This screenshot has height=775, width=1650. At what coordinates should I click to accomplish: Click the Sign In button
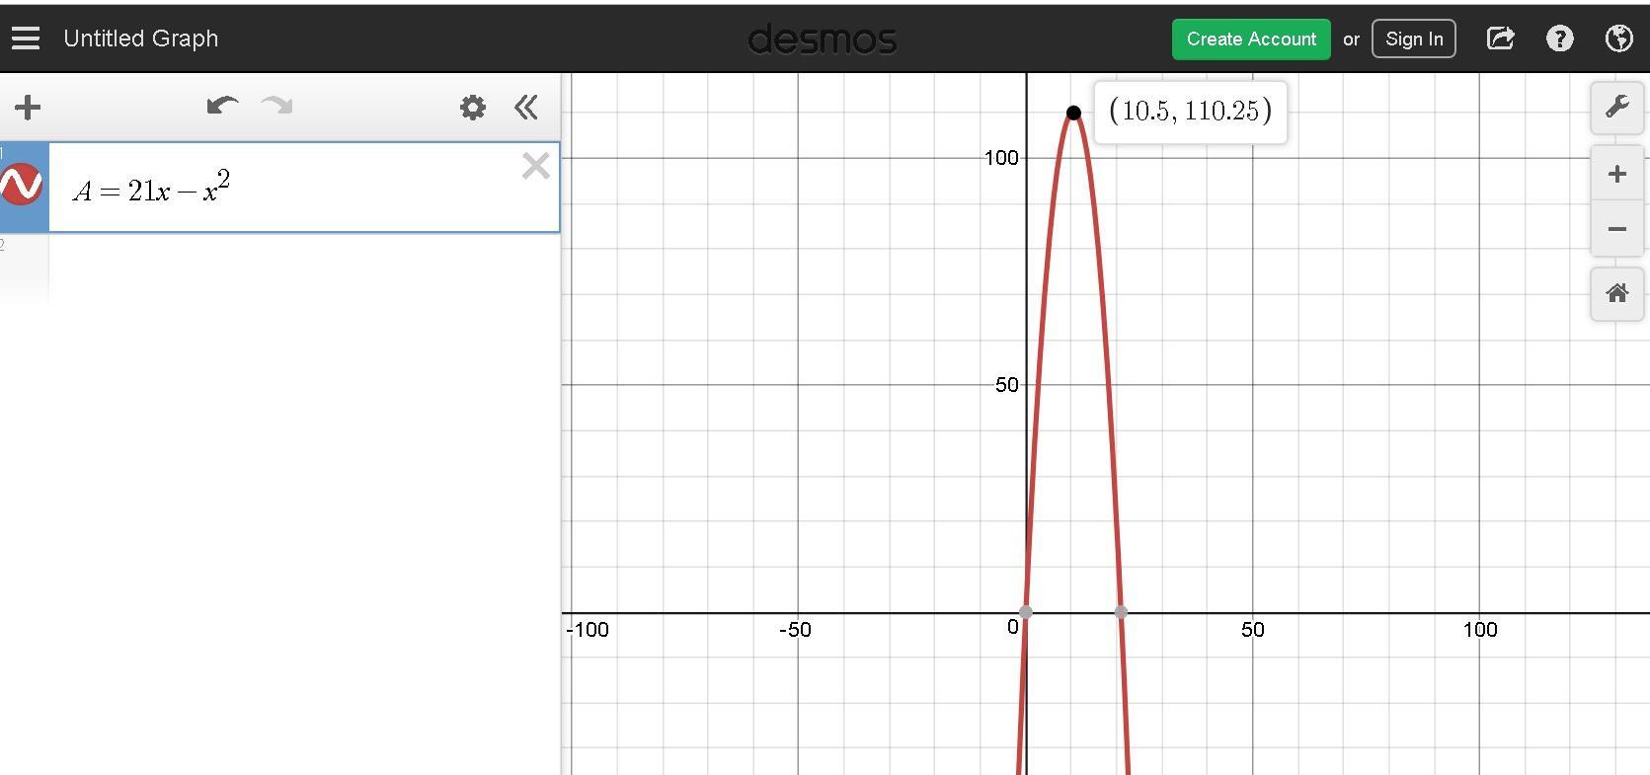[x=1414, y=39]
